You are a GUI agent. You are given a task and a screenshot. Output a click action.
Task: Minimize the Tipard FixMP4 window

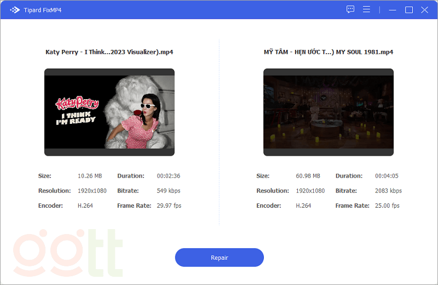click(x=392, y=10)
